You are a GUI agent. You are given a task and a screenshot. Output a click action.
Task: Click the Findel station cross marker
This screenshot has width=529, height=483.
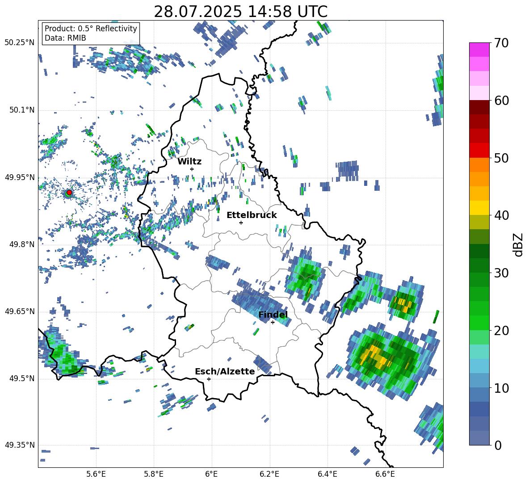click(273, 323)
